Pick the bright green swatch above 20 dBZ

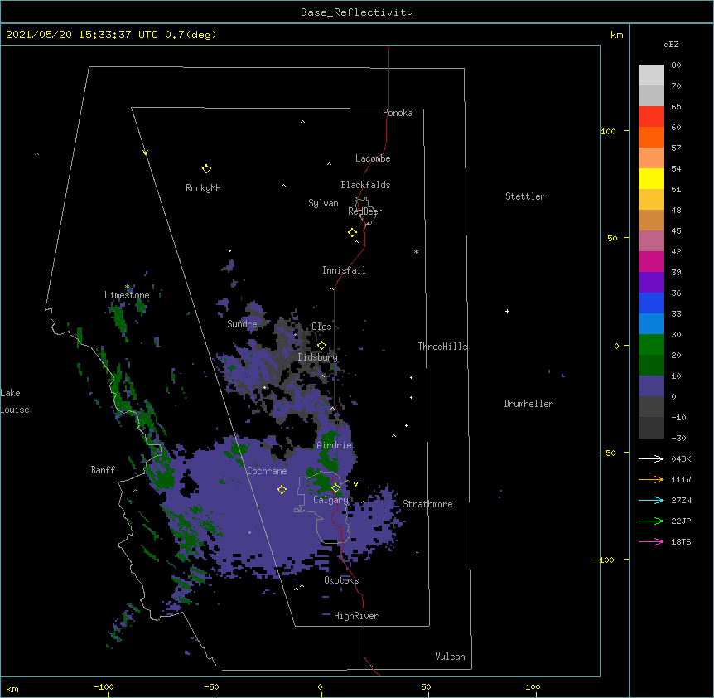[651, 345]
